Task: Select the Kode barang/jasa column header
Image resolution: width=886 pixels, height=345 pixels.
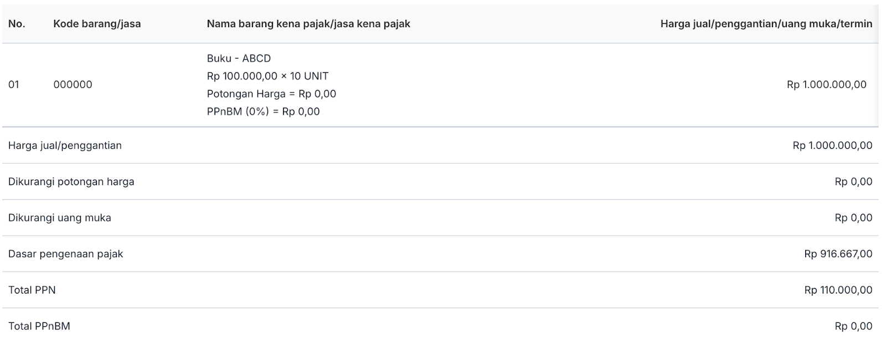Action: click(x=97, y=24)
